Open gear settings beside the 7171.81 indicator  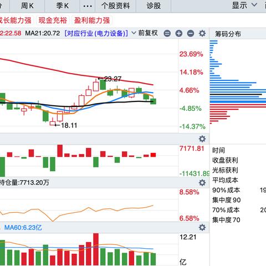coord(202,139)
